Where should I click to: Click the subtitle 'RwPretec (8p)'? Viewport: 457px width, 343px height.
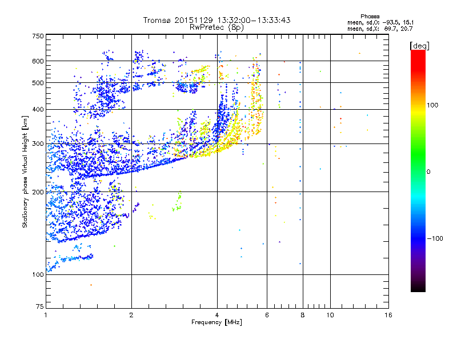tap(217, 27)
